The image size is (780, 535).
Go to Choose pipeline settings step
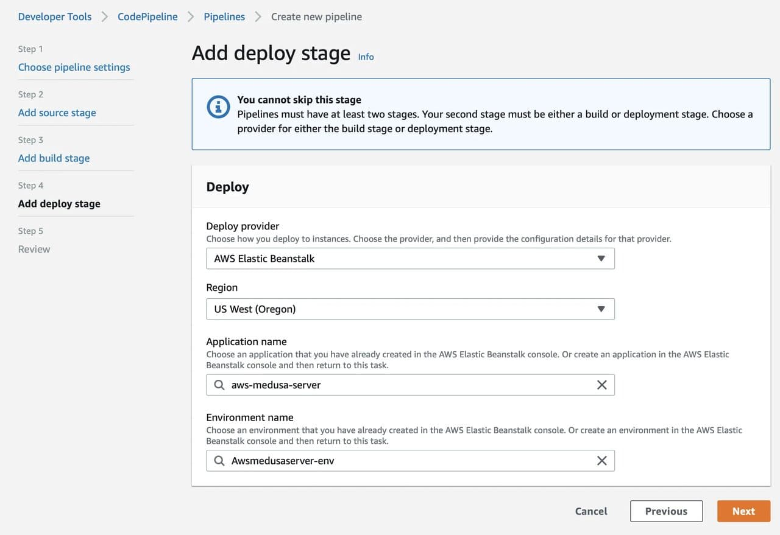74,67
